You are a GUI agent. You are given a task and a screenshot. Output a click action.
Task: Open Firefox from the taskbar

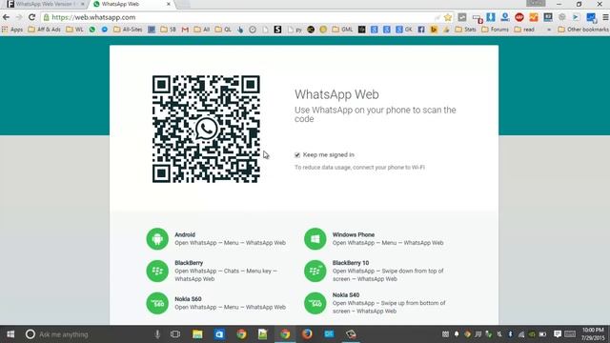[x=307, y=334]
